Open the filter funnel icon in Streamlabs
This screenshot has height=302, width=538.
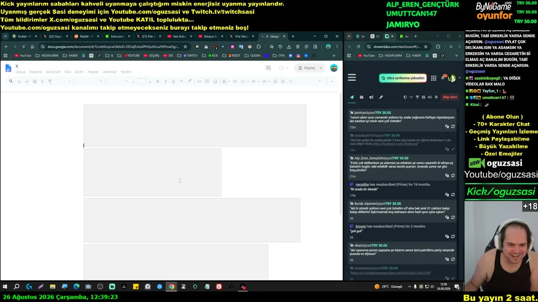point(417,97)
